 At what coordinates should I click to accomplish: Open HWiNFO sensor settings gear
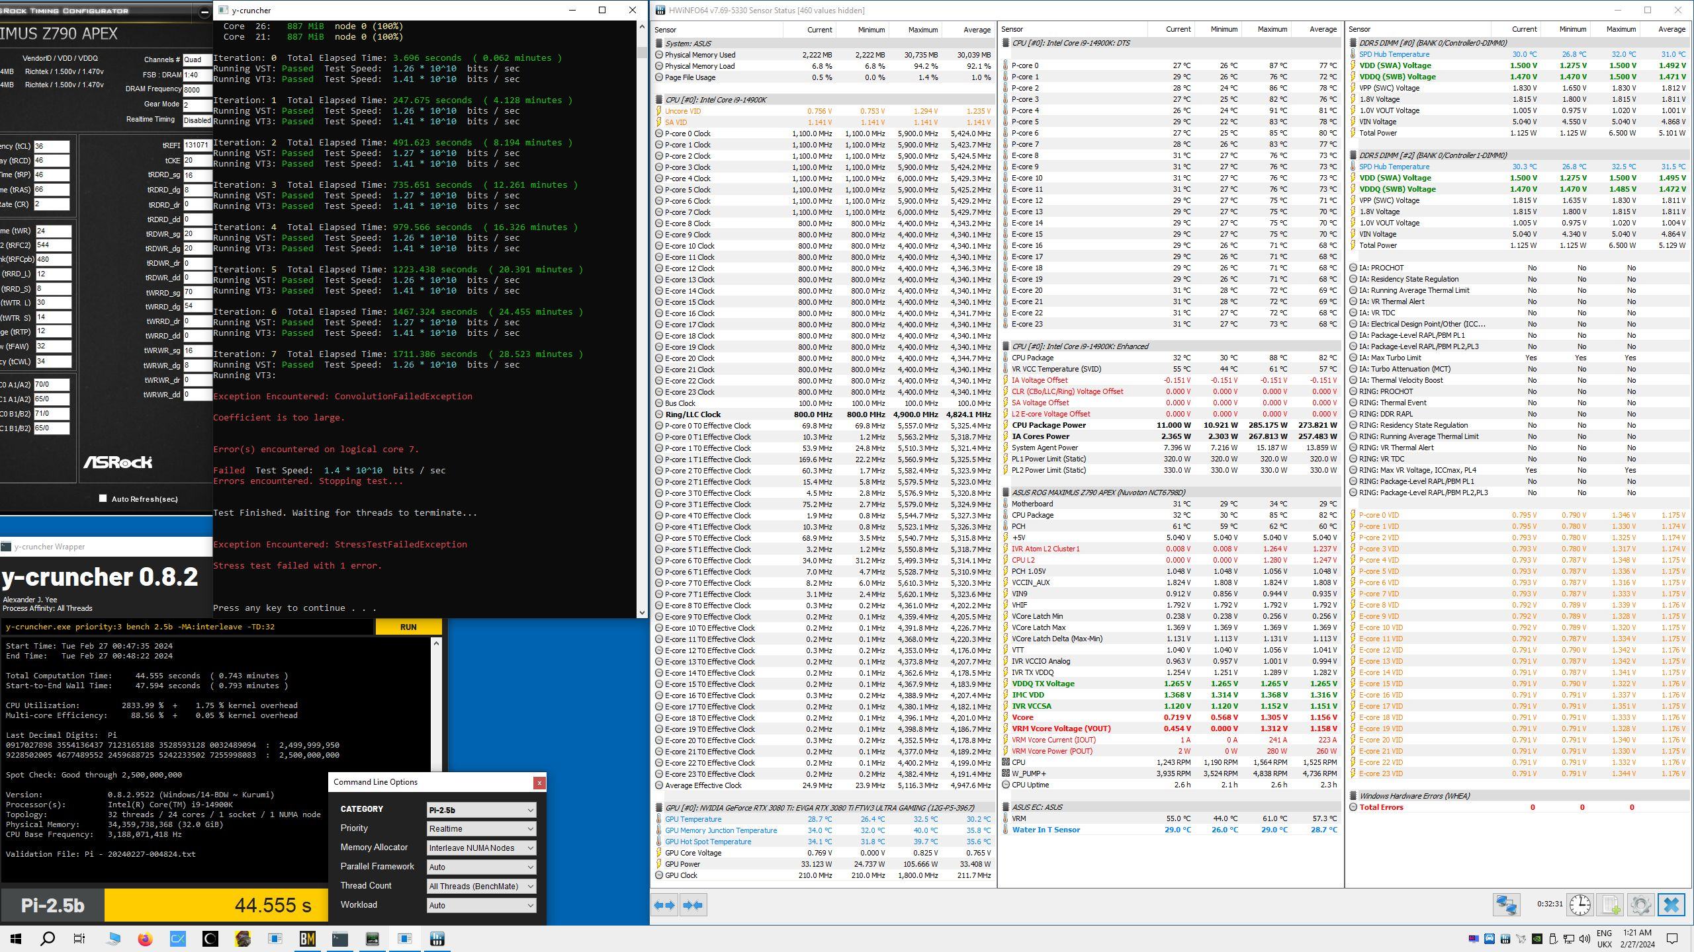[1640, 904]
